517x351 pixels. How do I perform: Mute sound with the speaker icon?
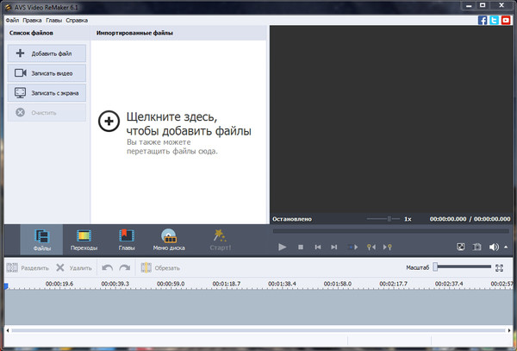click(x=495, y=248)
